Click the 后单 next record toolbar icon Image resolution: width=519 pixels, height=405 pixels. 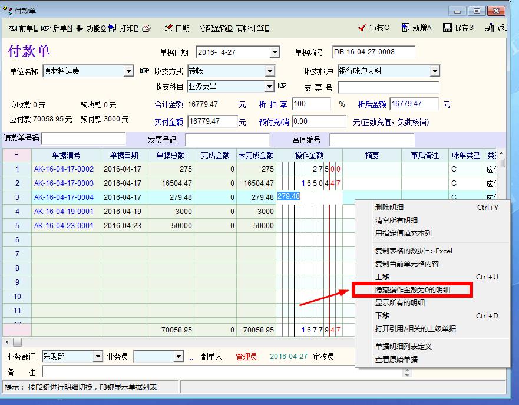click(x=47, y=28)
